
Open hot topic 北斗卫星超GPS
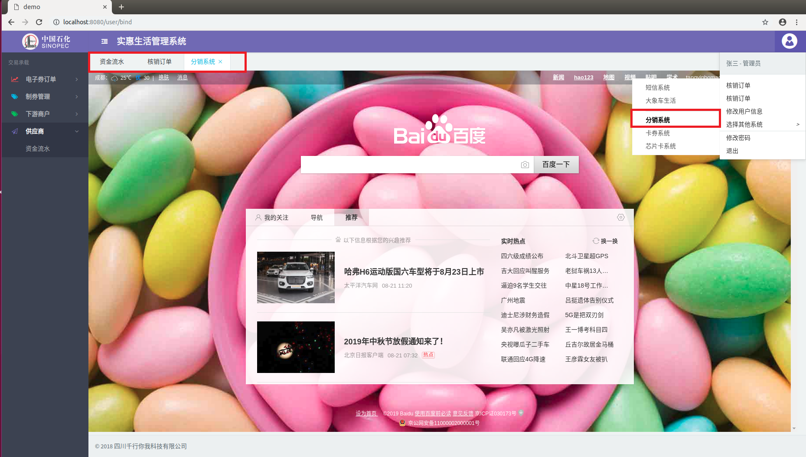pos(587,256)
